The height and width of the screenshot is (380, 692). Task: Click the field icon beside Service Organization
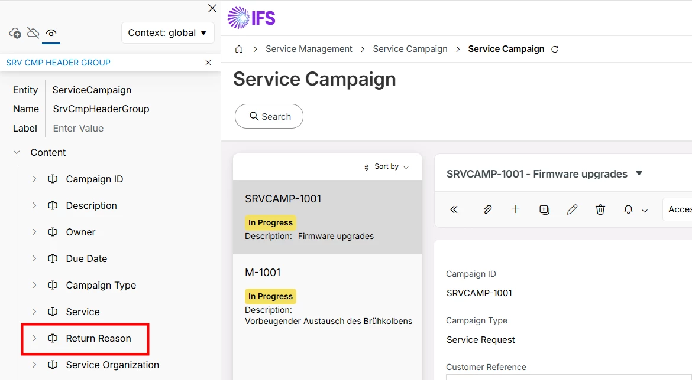click(53, 365)
